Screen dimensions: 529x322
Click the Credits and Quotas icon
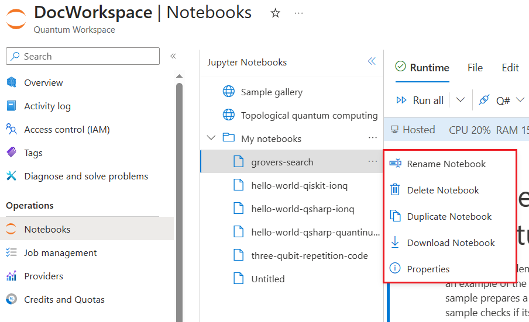(12, 299)
